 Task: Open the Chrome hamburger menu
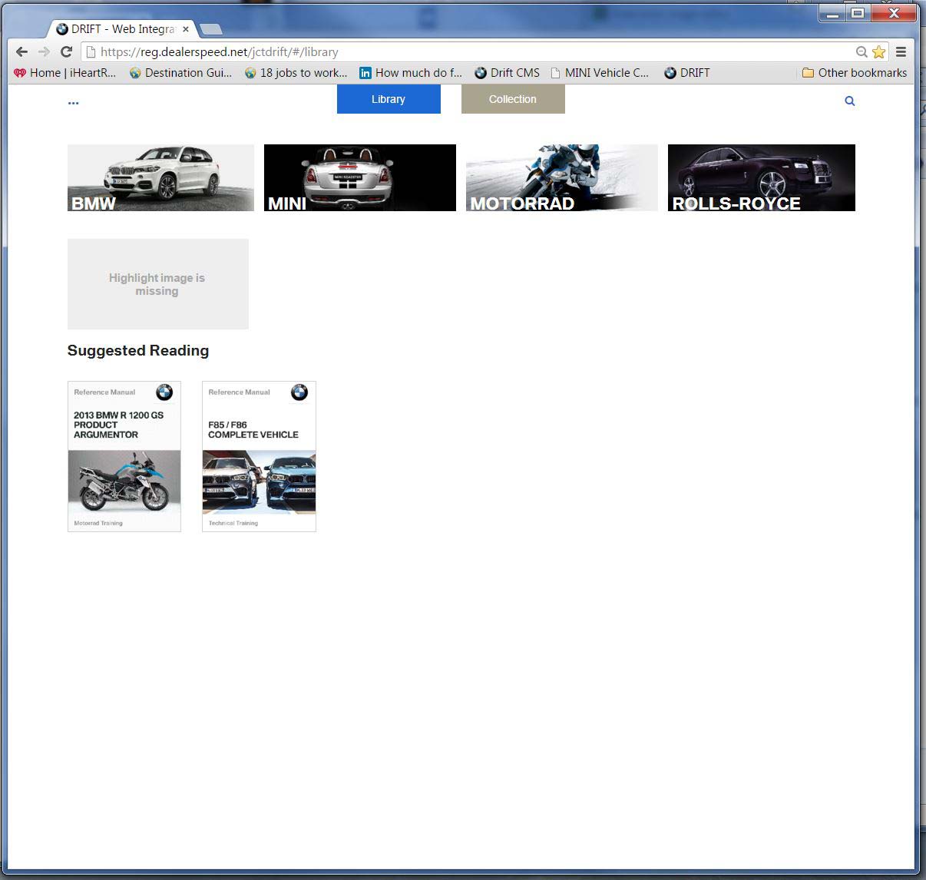click(x=901, y=52)
